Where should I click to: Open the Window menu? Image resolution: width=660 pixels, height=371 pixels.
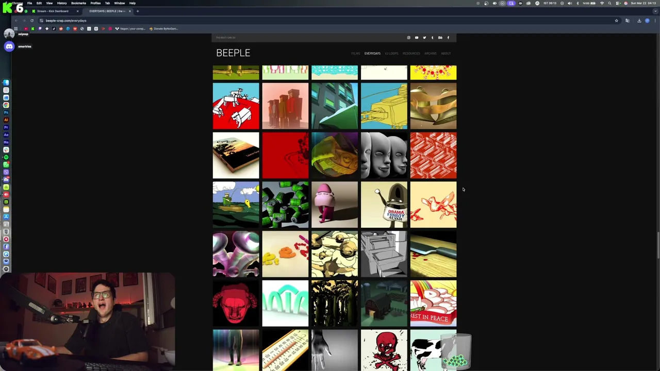[x=119, y=3]
